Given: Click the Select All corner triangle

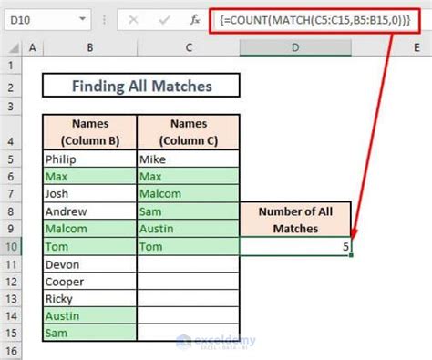Looking at the screenshot, I should [13, 48].
